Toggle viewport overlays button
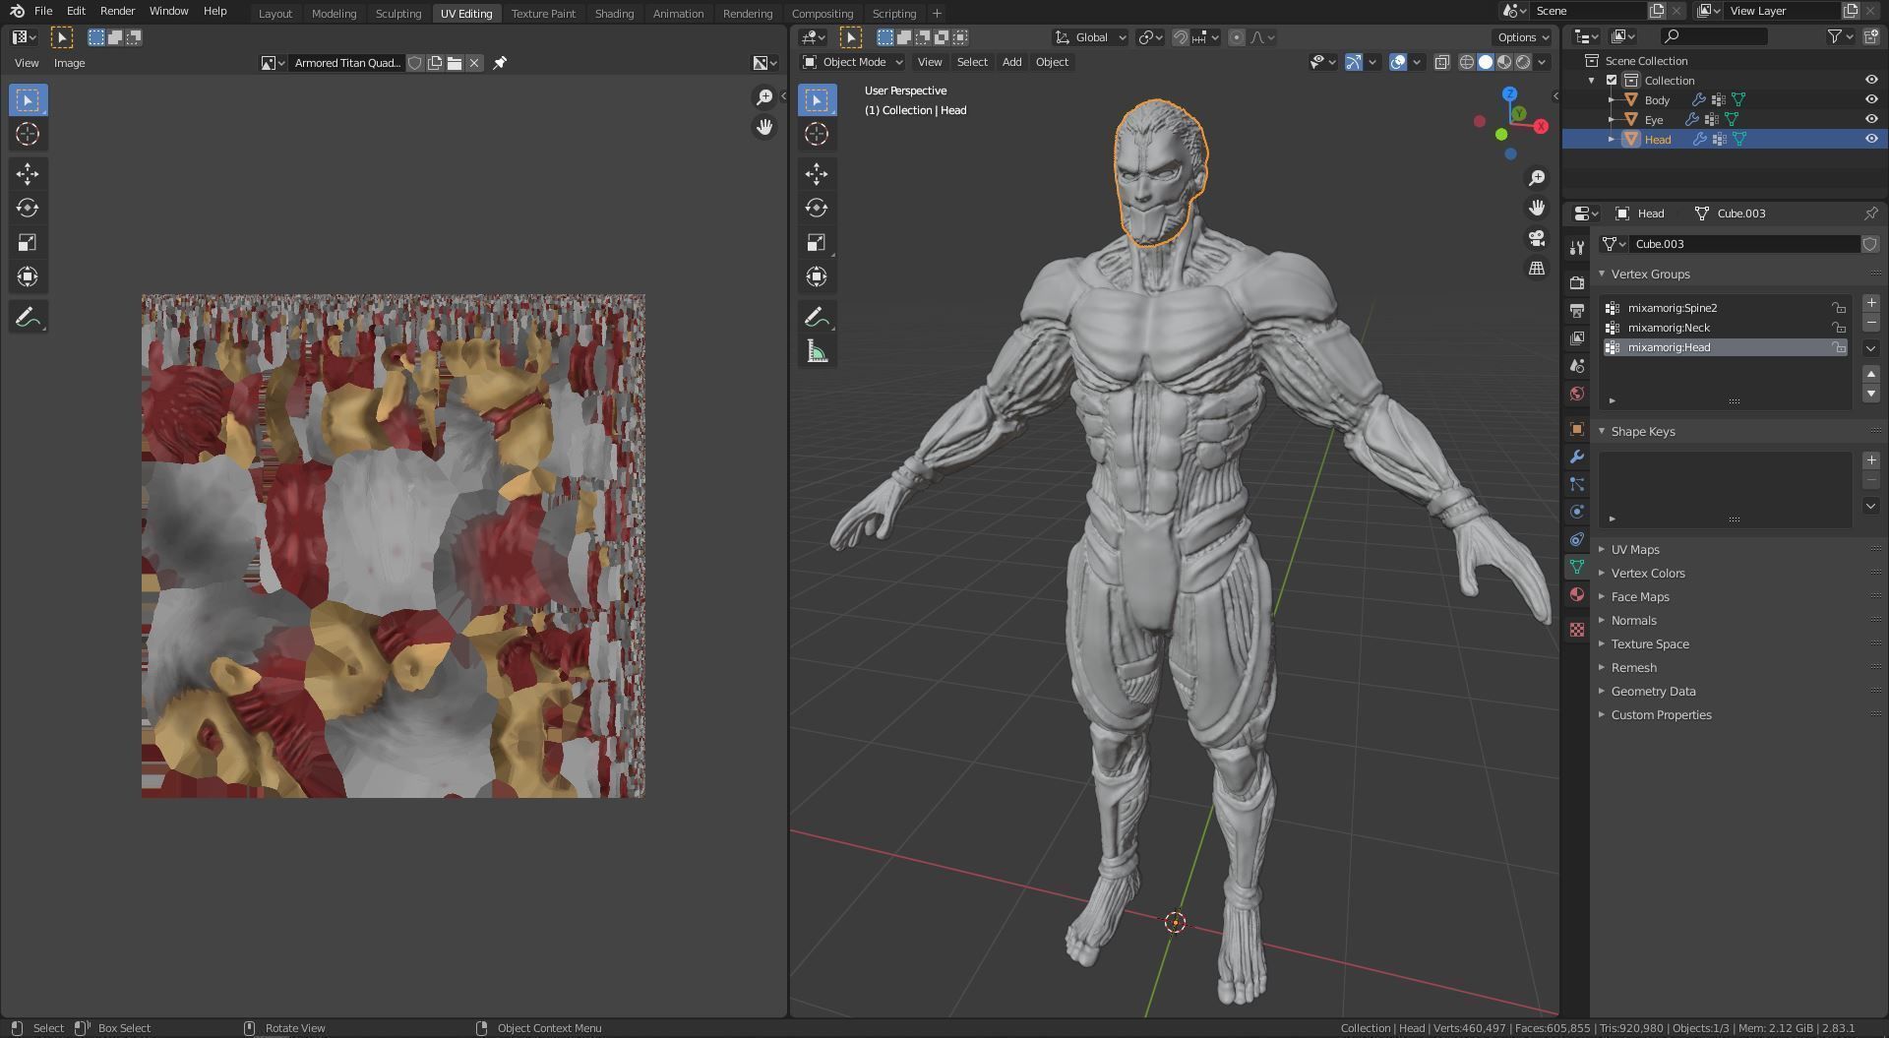Screen dimensions: 1889x1038 (x=1398, y=62)
